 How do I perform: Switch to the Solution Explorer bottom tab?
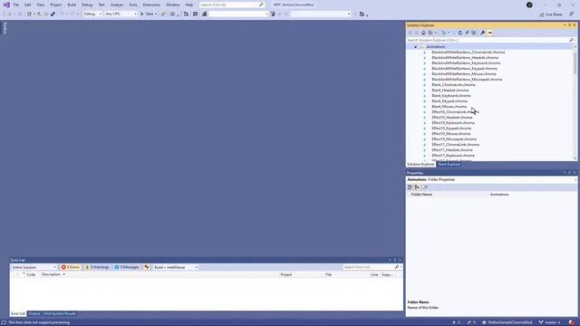click(x=420, y=164)
